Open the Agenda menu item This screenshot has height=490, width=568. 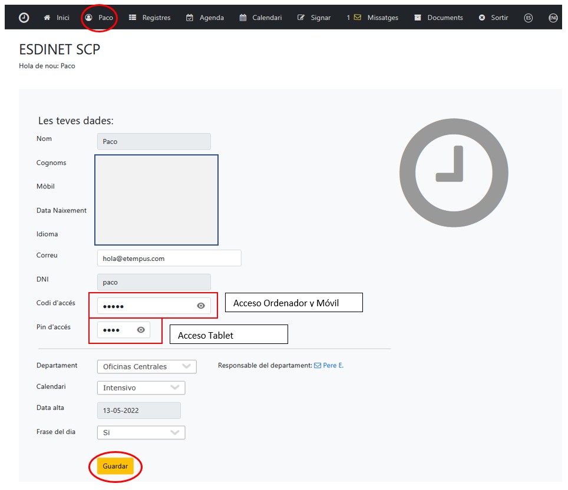212,18
